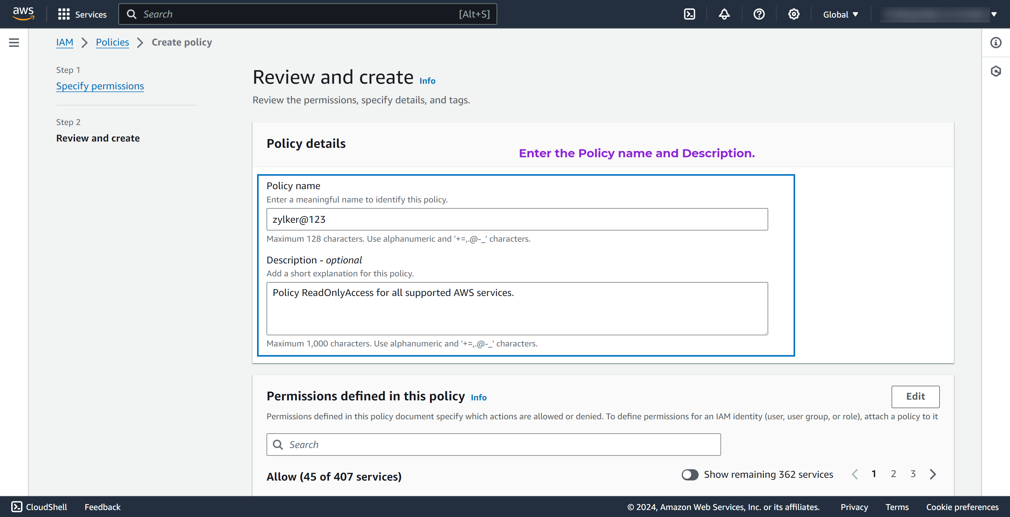Open the AWS CloudShell terminal icon in the top bar
The height and width of the screenshot is (517, 1010).
pos(689,14)
